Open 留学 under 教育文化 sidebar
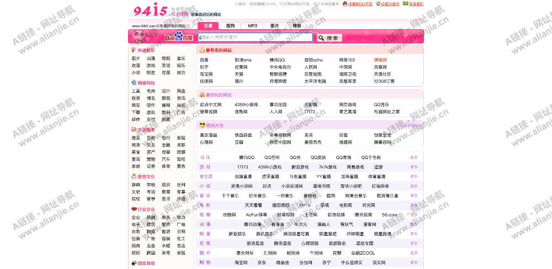Screen dimensions: 552x269 click(x=151, y=199)
